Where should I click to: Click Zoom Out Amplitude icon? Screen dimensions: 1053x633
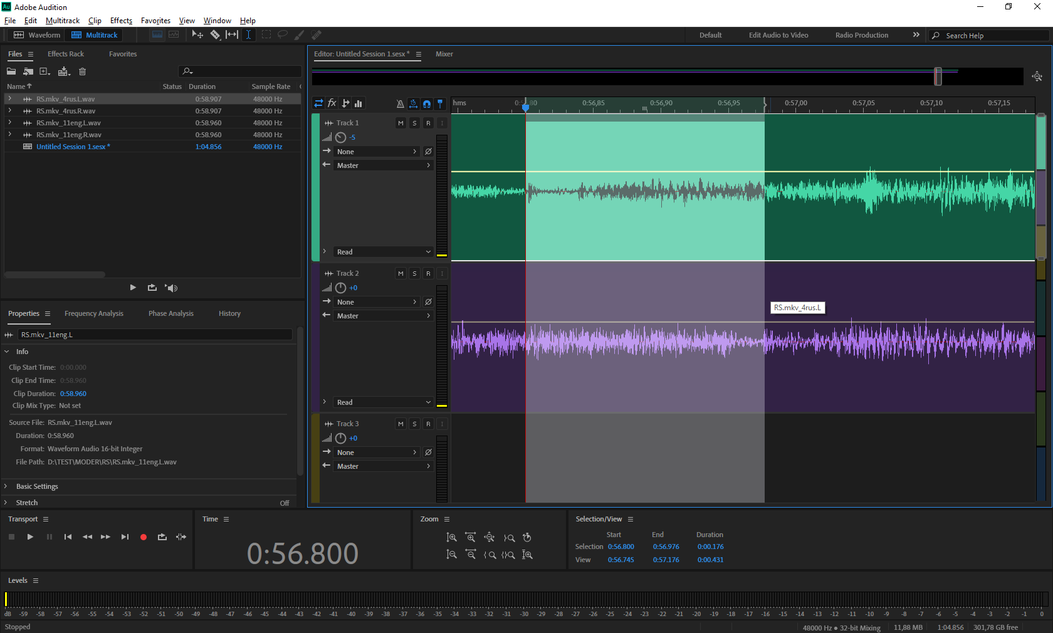click(x=451, y=555)
